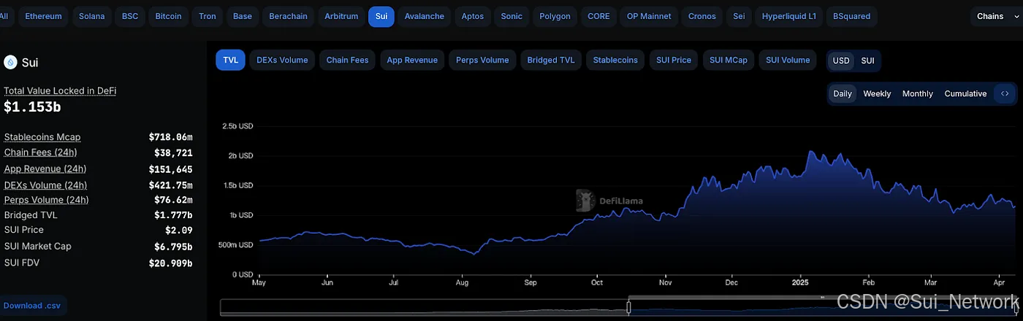This screenshot has height=321, width=1023.
Task: Toggle the Perps Volume chart metric
Action: pyautogui.click(x=482, y=60)
